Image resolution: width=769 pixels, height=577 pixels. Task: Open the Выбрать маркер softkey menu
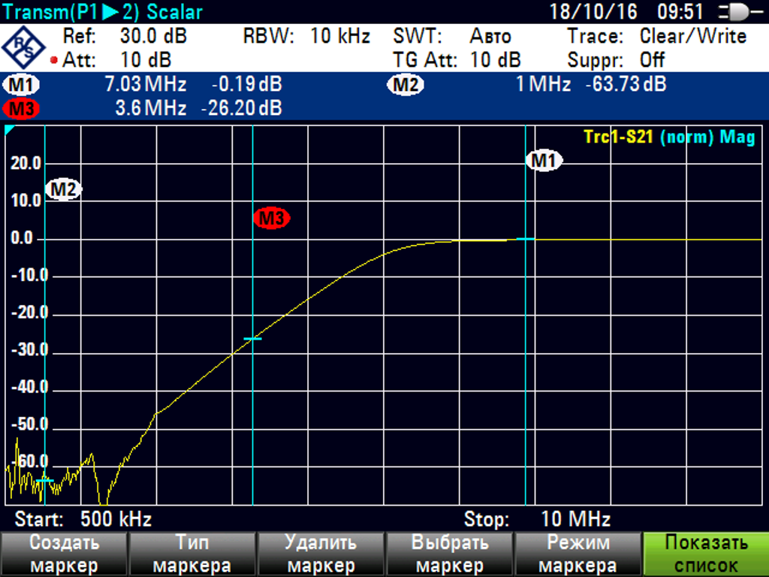click(448, 554)
